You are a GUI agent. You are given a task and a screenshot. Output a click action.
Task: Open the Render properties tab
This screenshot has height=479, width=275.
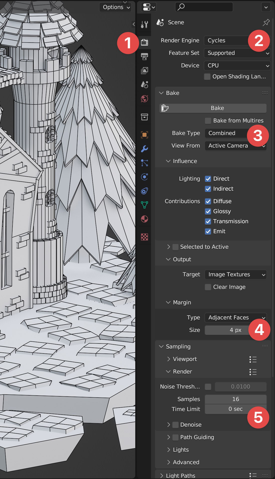(x=144, y=42)
